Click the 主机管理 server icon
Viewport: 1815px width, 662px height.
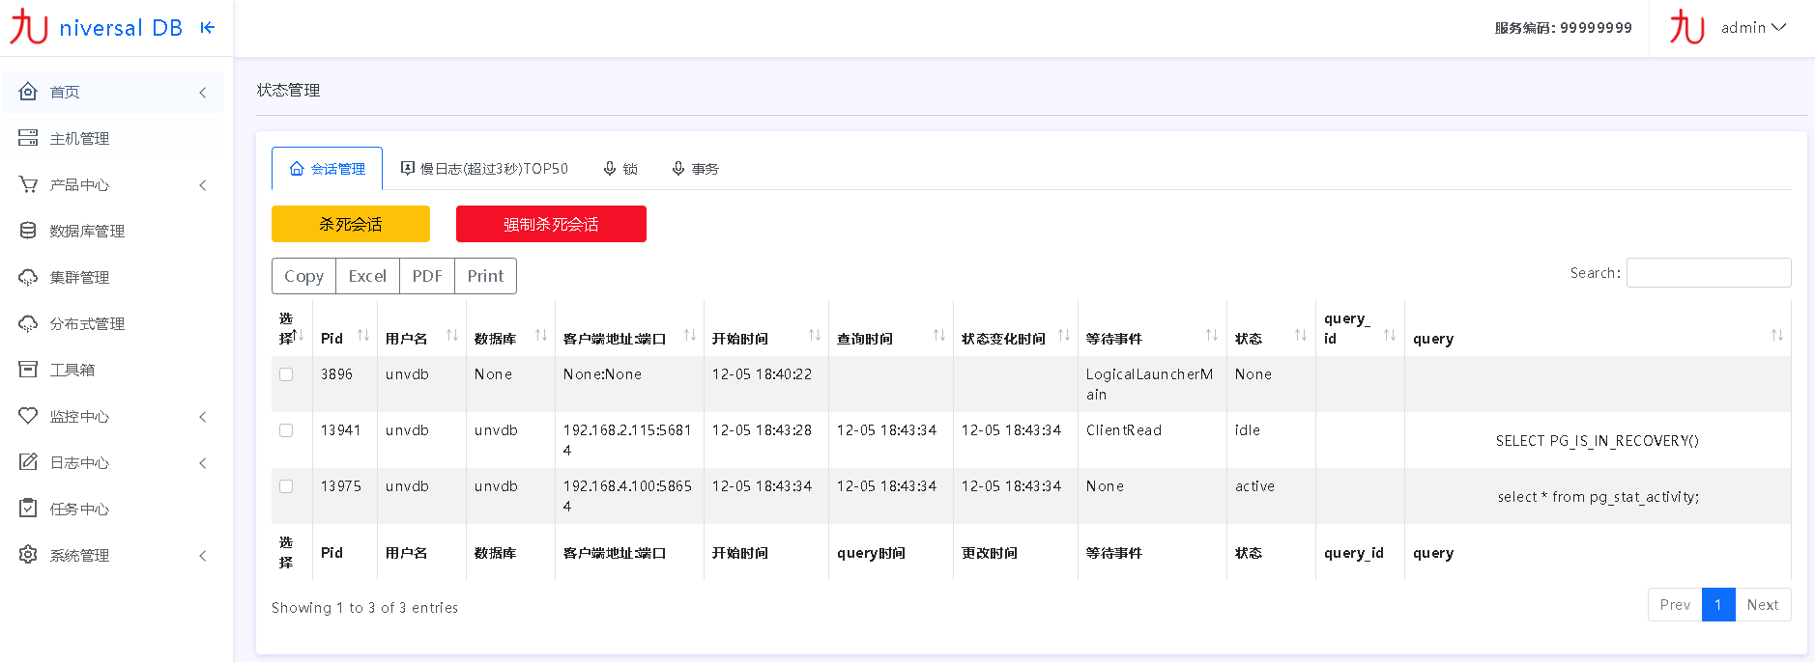tap(28, 138)
